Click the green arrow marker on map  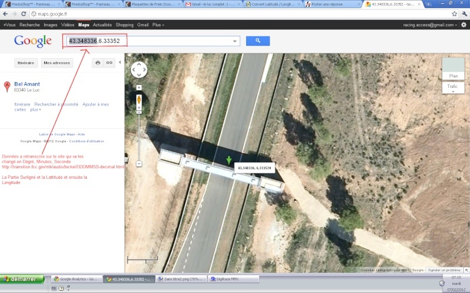(x=229, y=160)
